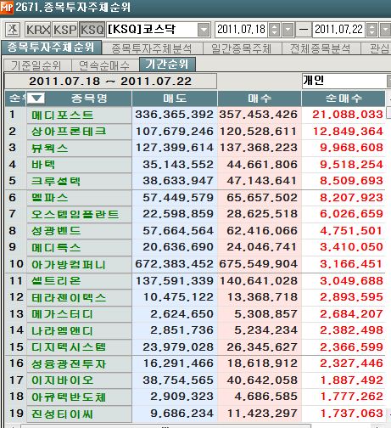Select the KRX market toggle
Screen dimensions: 391x428
point(38,30)
